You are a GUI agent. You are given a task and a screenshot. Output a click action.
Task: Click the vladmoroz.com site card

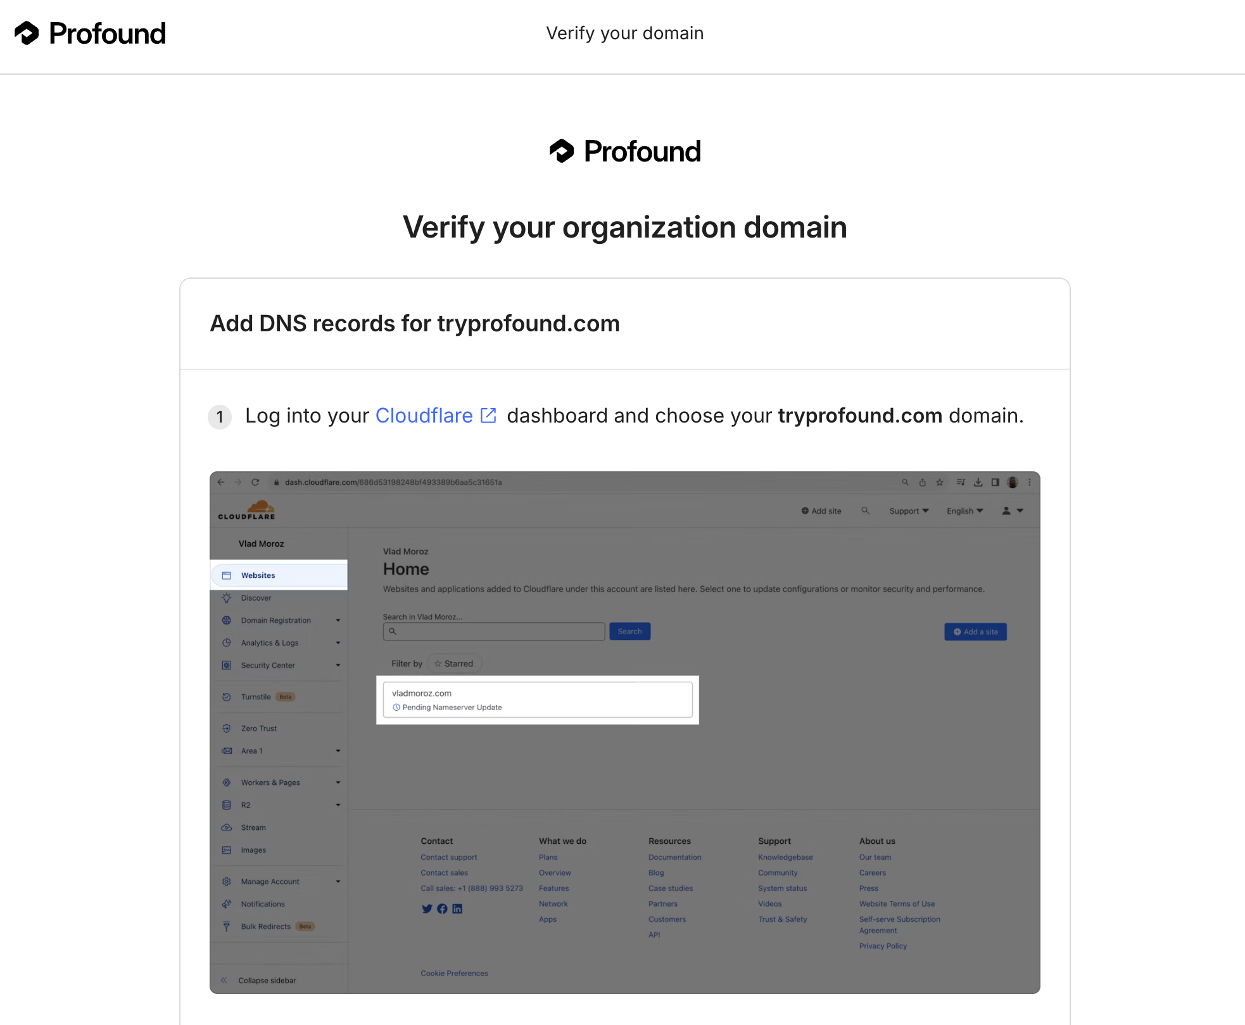pyautogui.click(x=538, y=700)
